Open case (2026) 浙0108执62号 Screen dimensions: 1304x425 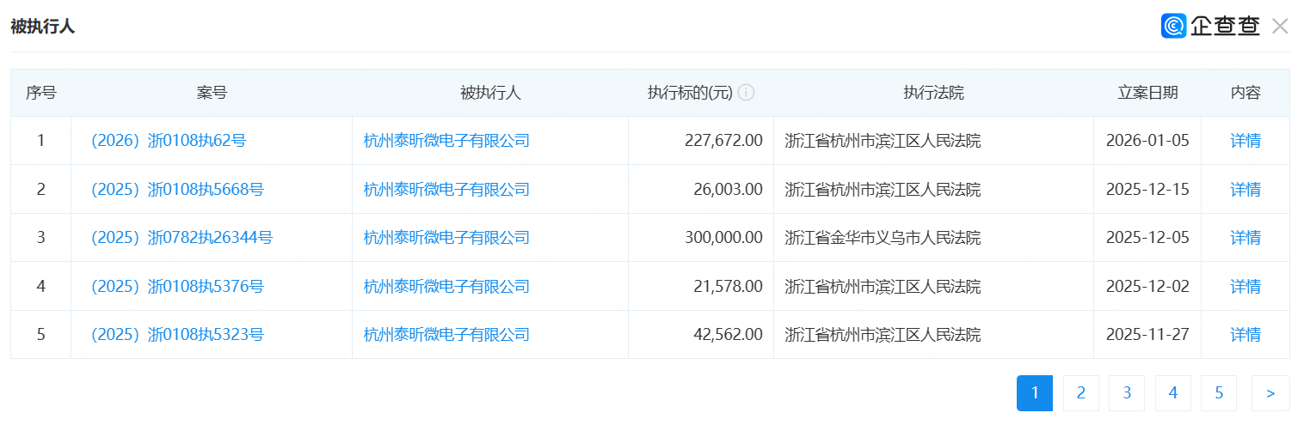[169, 141]
